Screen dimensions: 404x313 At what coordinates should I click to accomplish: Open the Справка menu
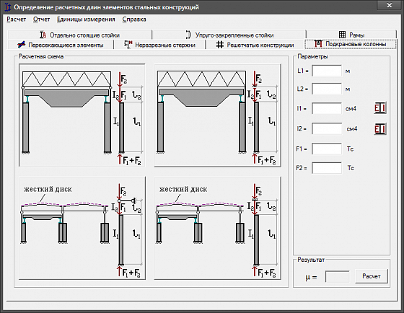[134, 19]
